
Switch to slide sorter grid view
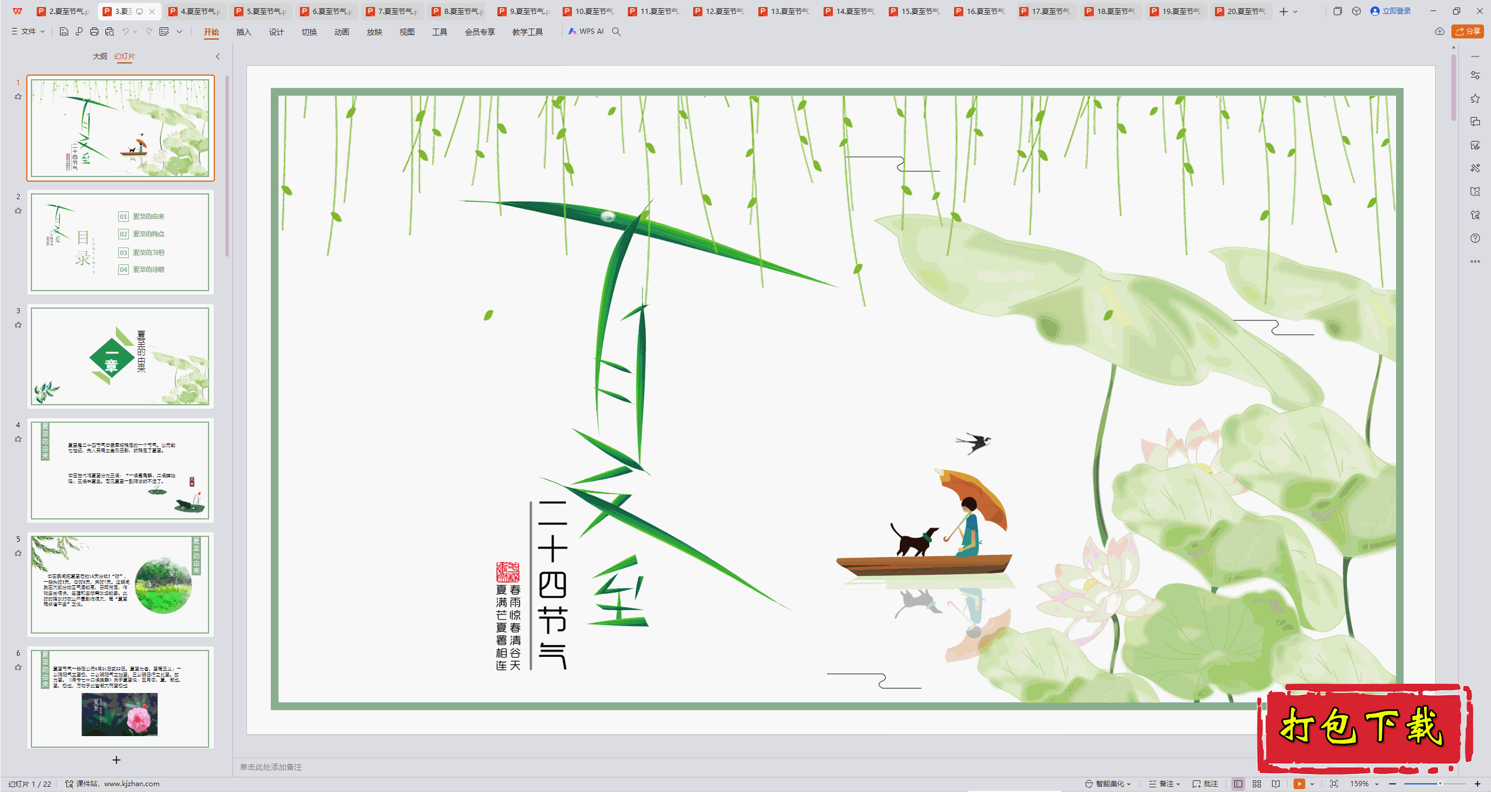tap(1257, 784)
